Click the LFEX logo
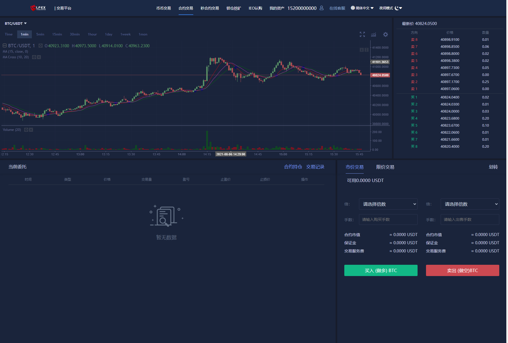The image size is (508, 343). click(x=38, y=8)
